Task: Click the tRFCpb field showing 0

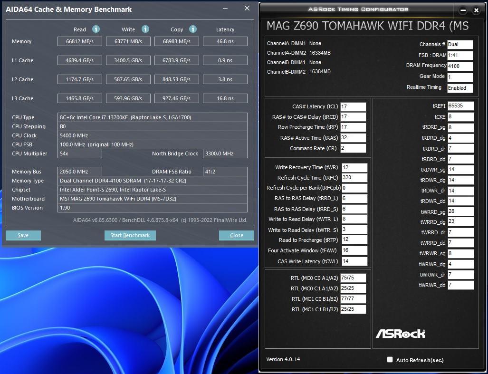Action: (x=354, y=188)
